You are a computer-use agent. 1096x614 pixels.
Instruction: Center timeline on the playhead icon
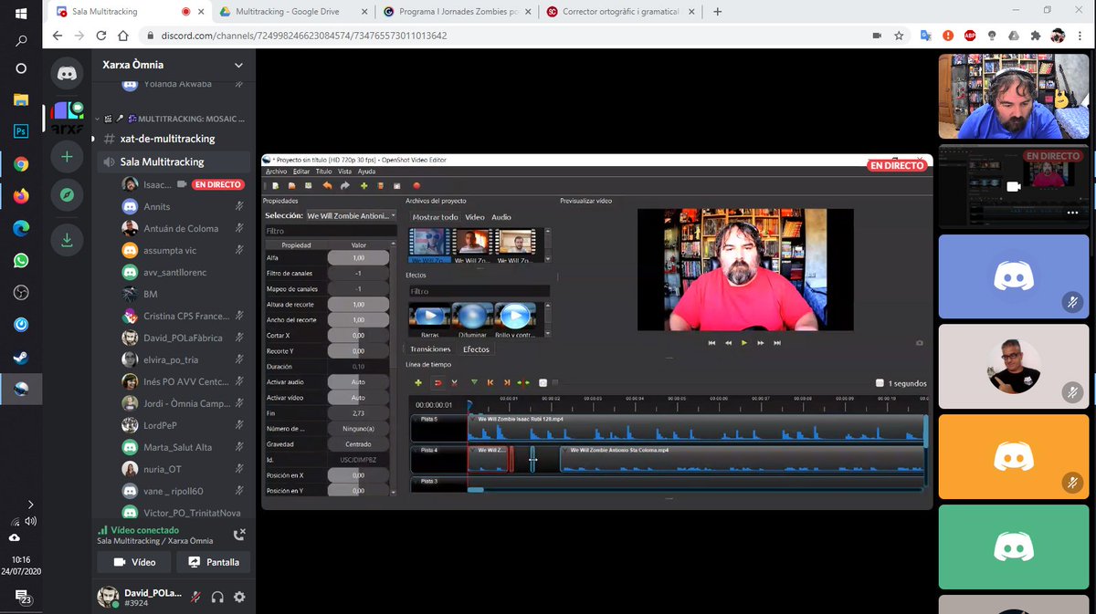click(x=523, y=383)
